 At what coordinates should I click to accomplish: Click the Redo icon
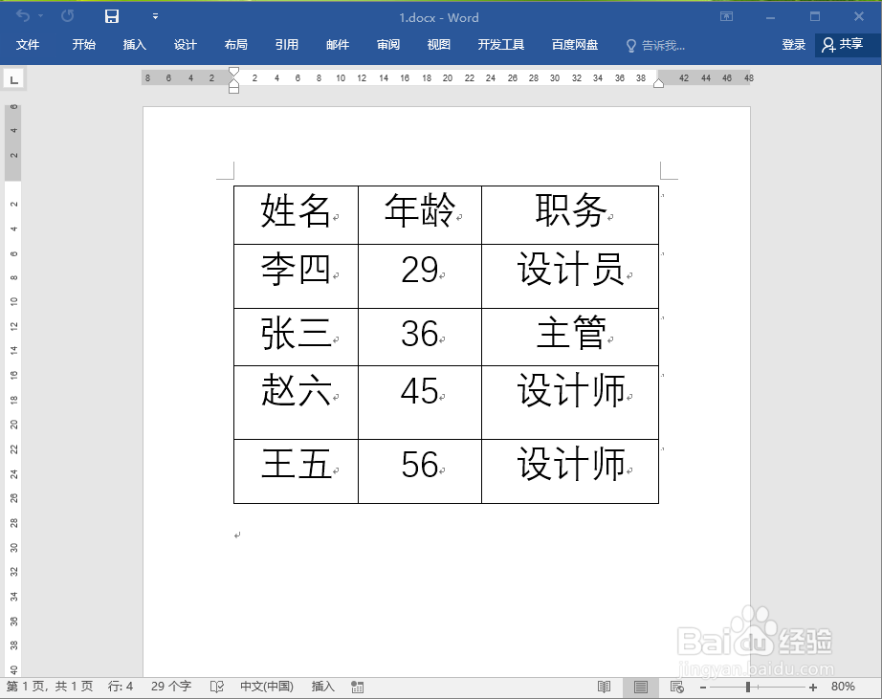[x=65, y=16]
